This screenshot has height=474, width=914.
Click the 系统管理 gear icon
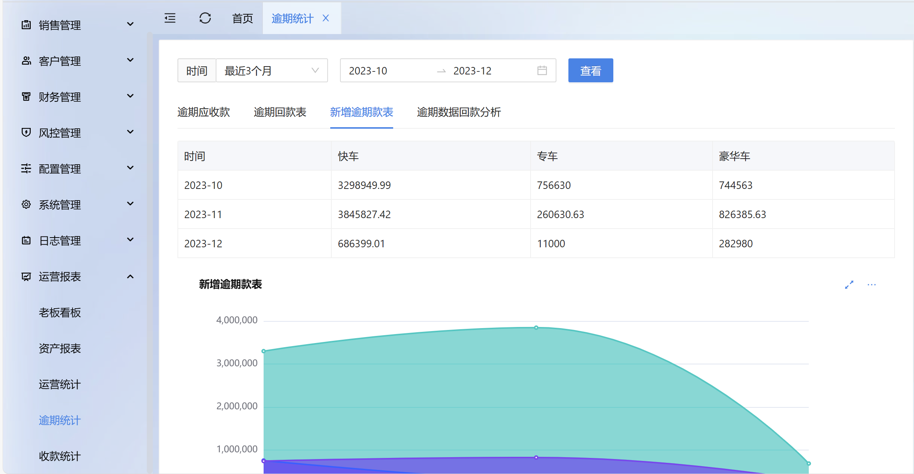click(26, 204)
